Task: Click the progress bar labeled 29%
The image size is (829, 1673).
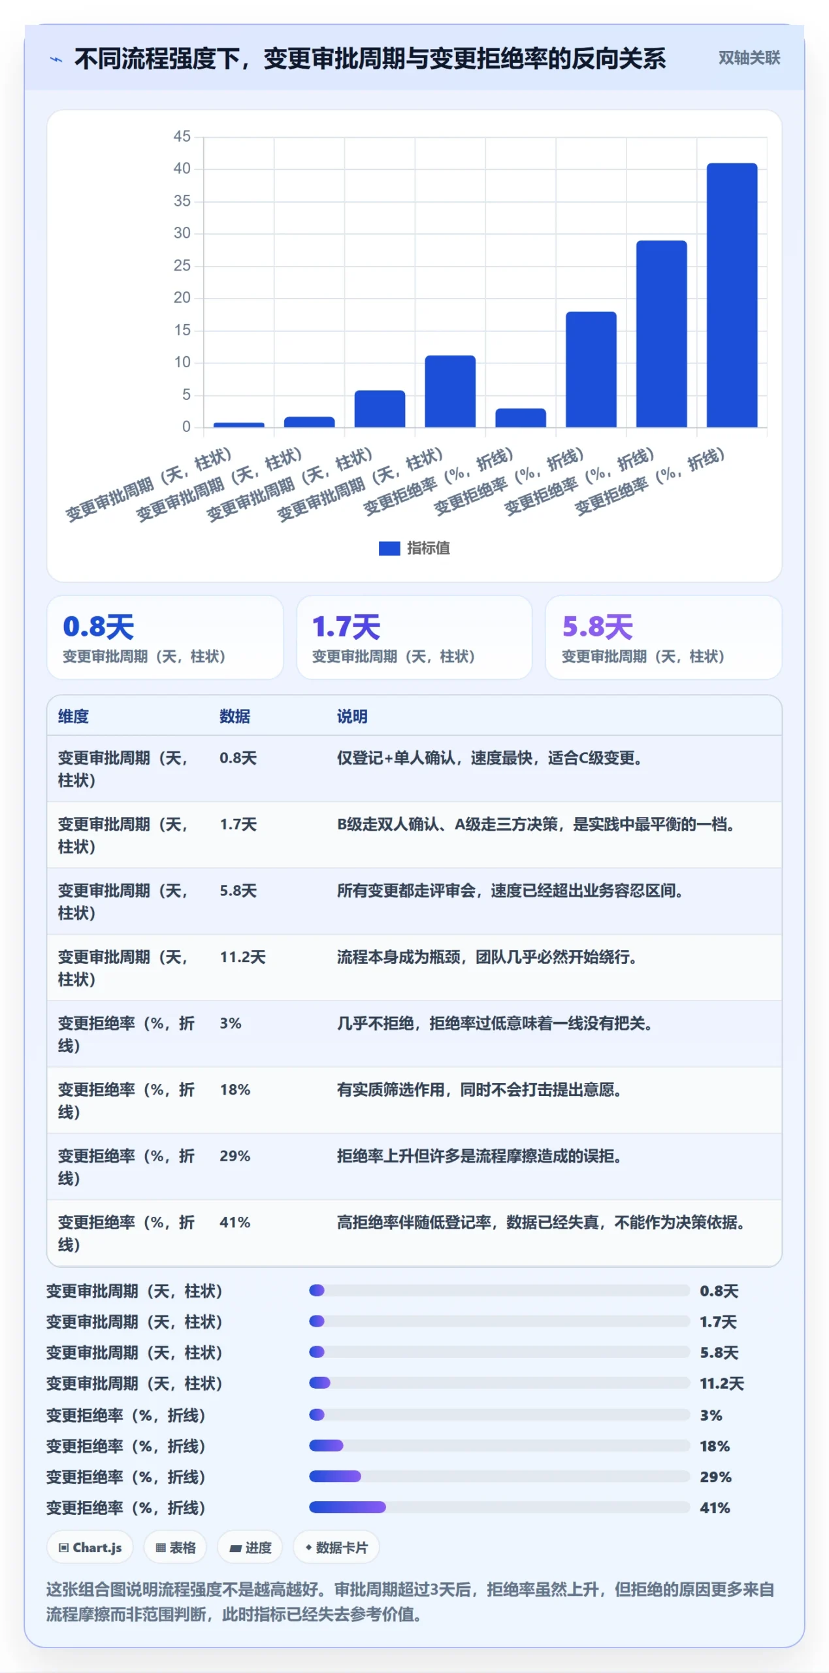Action: pyautogui.click(x=499, y=1476)
